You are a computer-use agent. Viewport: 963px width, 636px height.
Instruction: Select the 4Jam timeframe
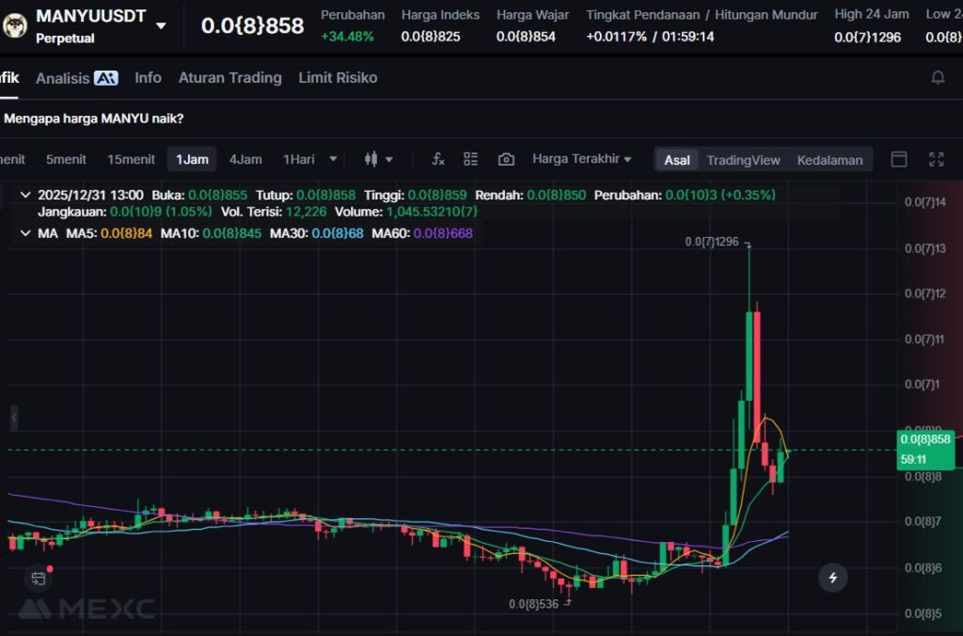tap(245, 159)
